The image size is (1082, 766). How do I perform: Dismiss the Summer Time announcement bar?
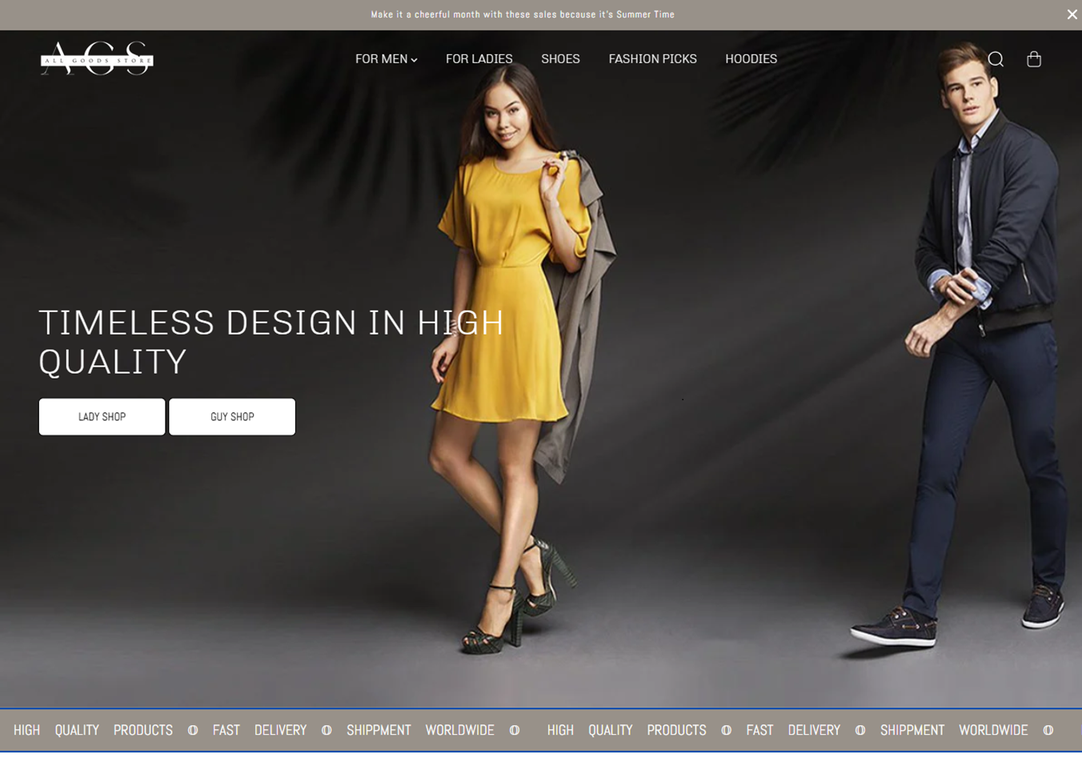(1072, 14)
